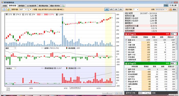The width and height of the screenshot is (179, 96).
Task: Click the branch code input field with 9200
Action: tap(141, 93)
